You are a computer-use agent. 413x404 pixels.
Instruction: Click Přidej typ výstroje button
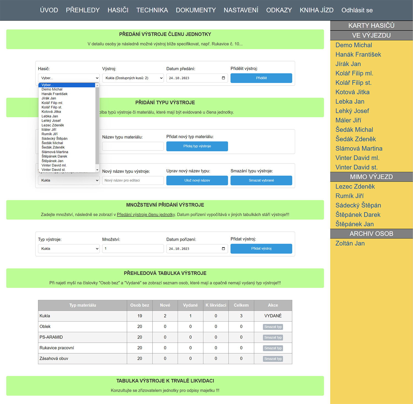[x=197, y=146]
